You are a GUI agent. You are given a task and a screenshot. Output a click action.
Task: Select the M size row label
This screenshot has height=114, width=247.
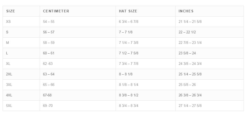(x=7, y=43)
